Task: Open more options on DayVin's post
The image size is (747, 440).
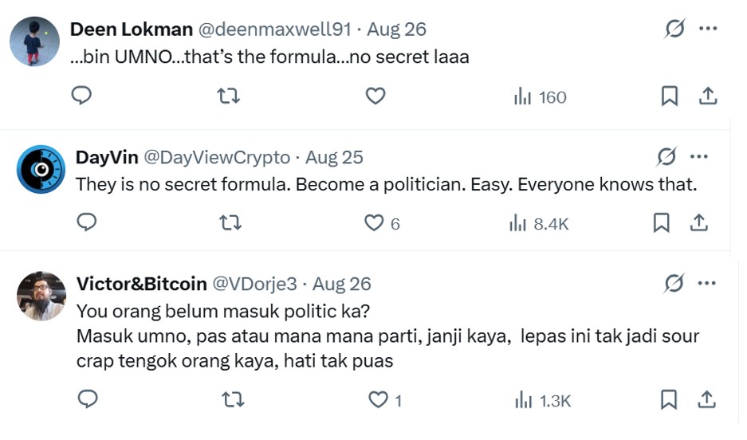Action: coord(699,157)
